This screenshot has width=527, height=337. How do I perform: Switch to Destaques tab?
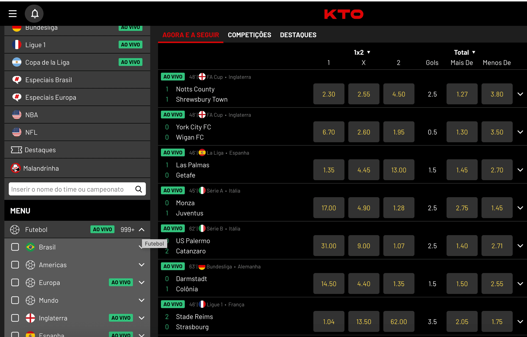coord(298,35)
